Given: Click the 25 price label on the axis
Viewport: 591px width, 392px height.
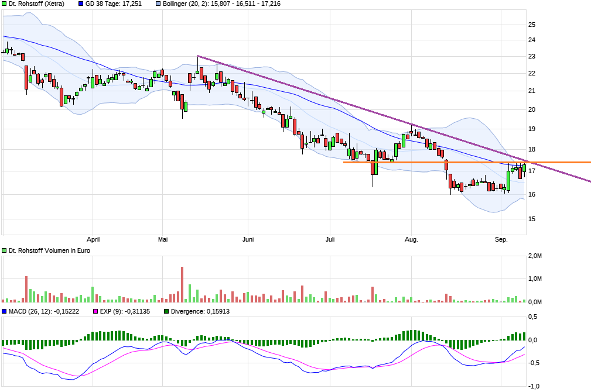Looking at the screenshot, I should click(x=532, y=25).
